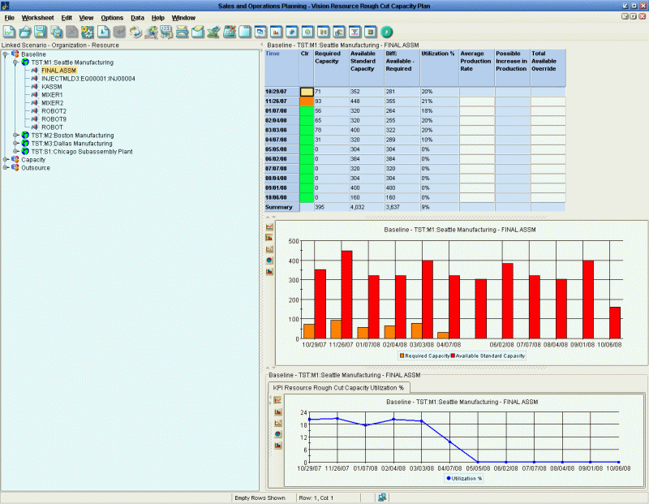Viewport: 649px width, 504px height.
Task: Select scatter chart type for capacity chart panel
Action: pyautogui.click(x=269, y=249)
